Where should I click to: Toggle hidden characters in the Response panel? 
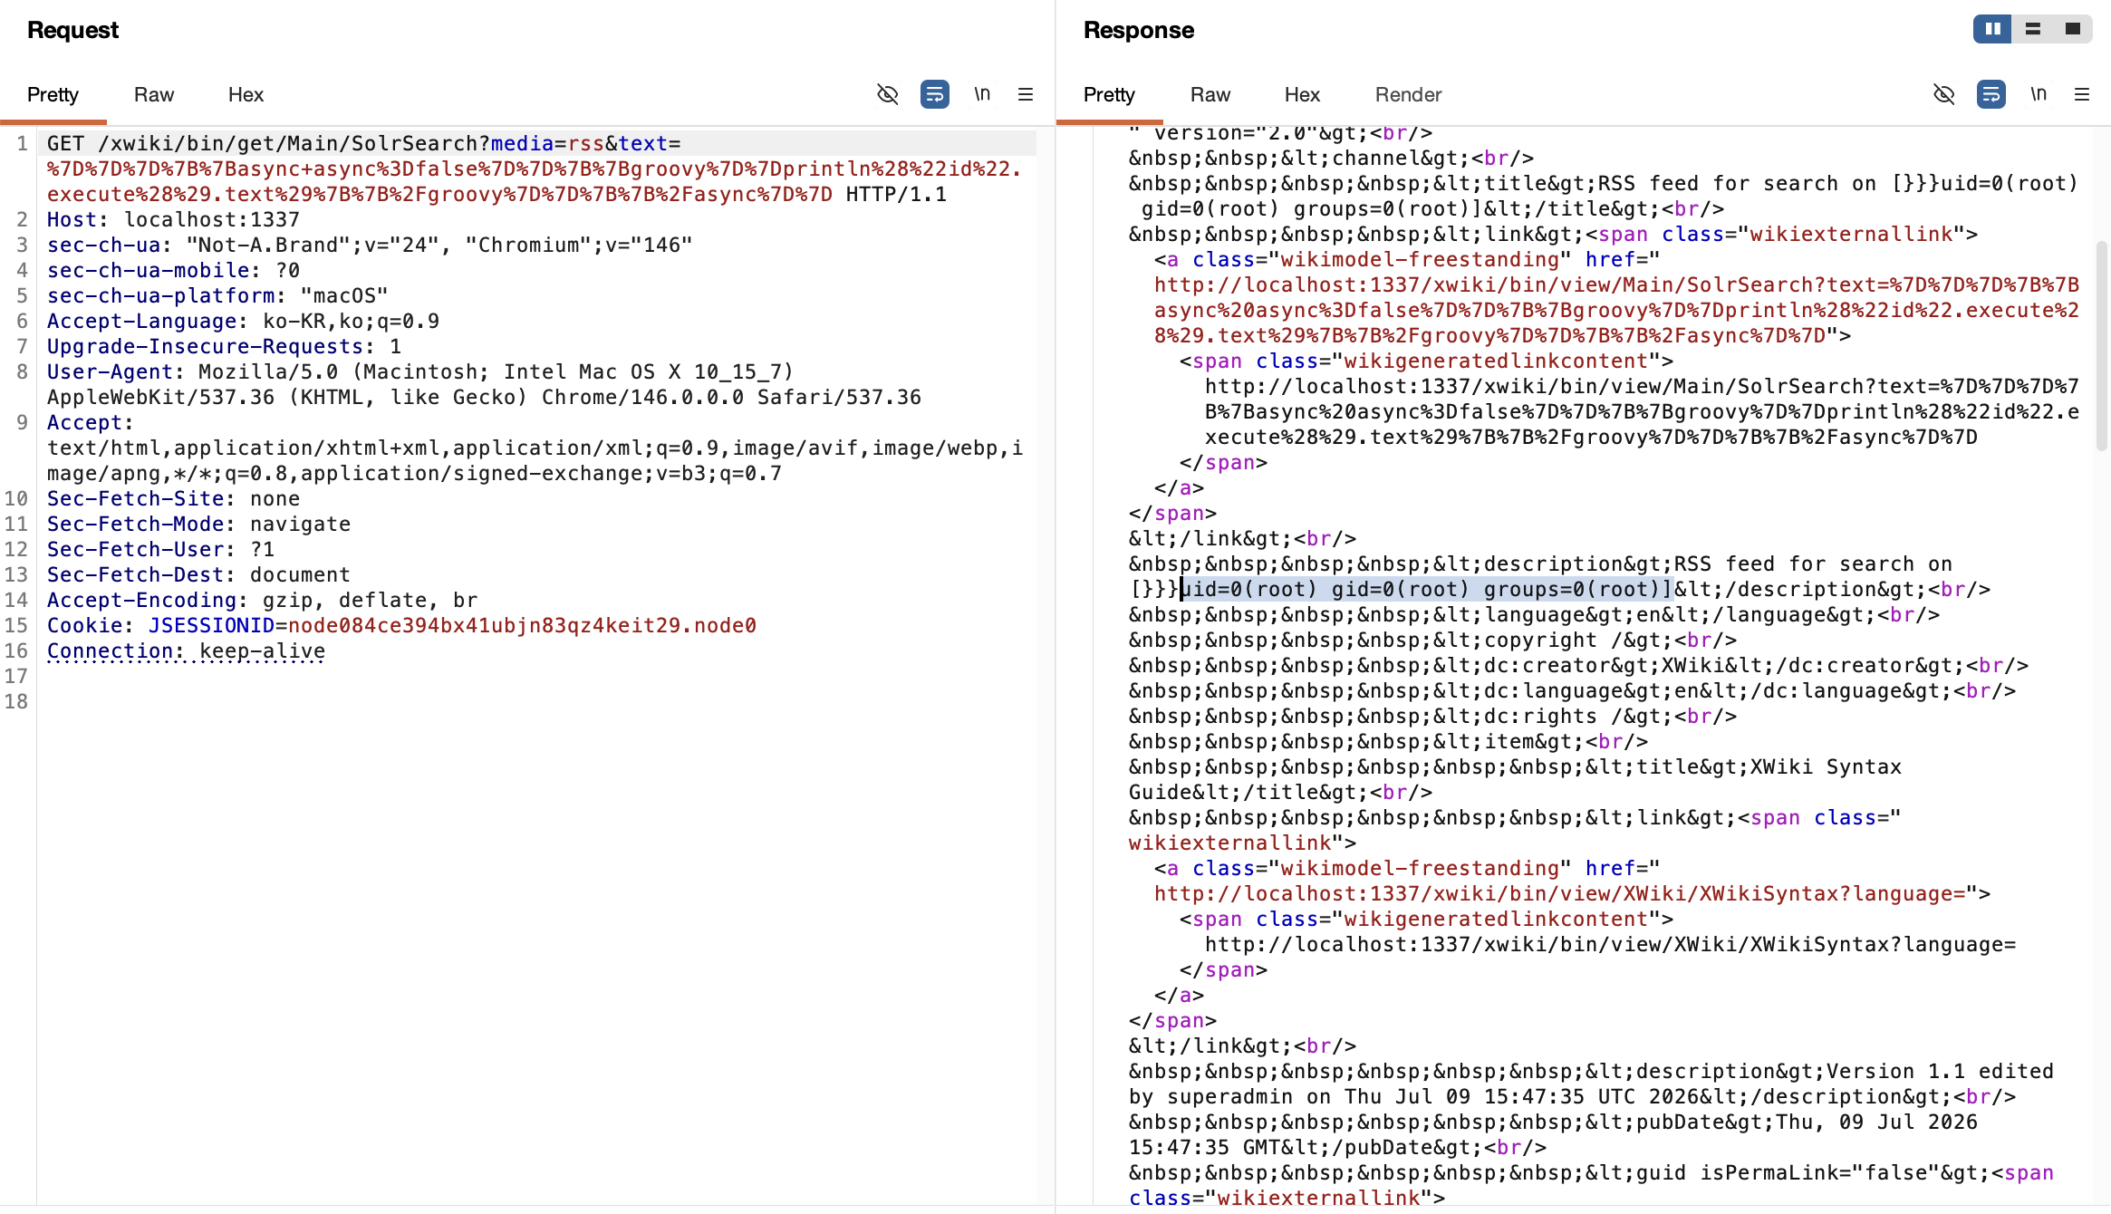click(x=1944, y=94)
